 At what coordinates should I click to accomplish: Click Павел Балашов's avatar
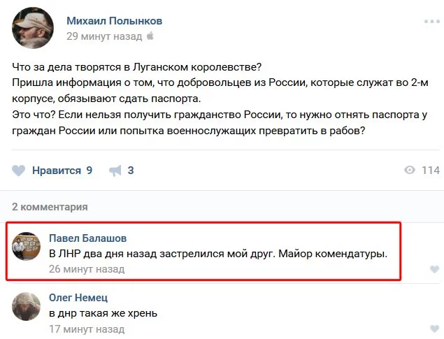click(x=27, y=247)
